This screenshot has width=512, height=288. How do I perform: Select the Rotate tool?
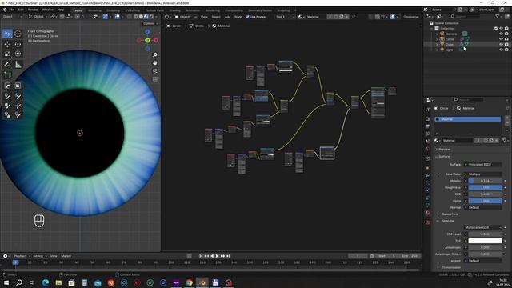[18, 44]
